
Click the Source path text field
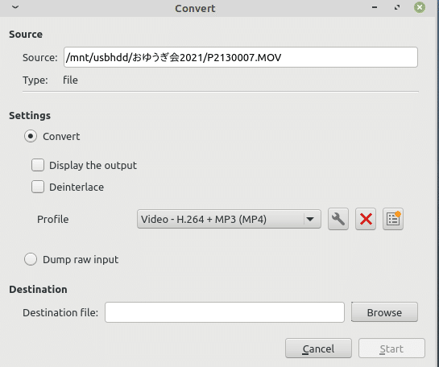[241, 57]
